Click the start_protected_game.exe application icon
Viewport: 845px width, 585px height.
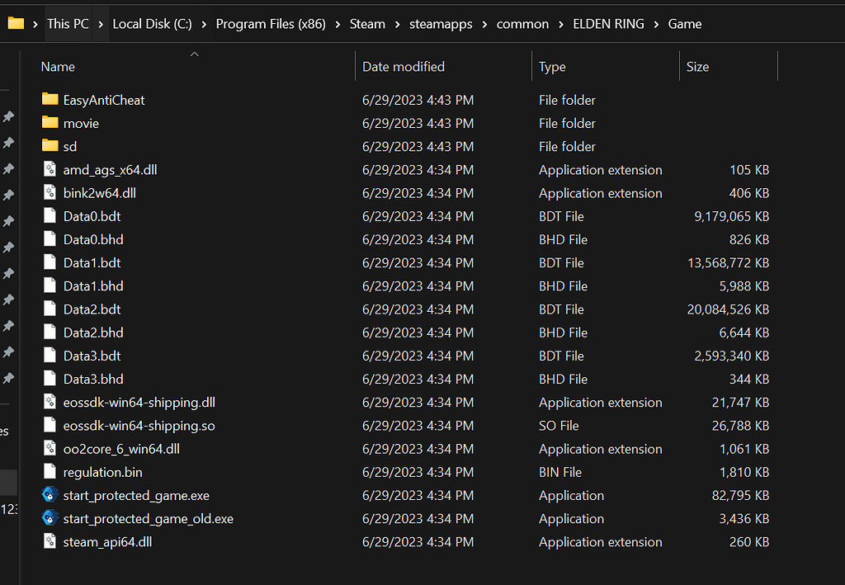[50, 495]
